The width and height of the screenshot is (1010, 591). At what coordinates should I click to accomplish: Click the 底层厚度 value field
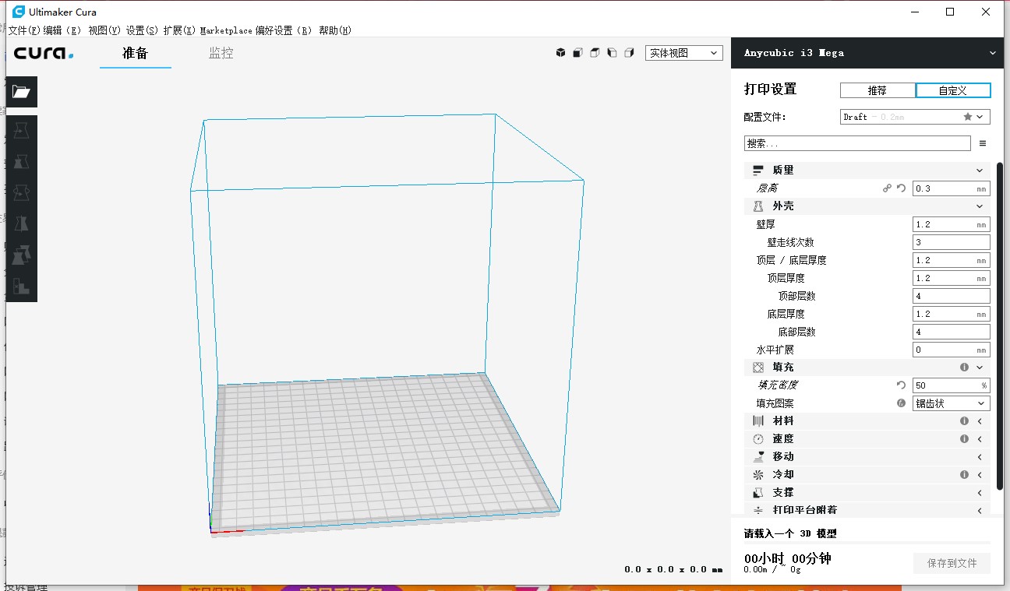pos(952,314)
